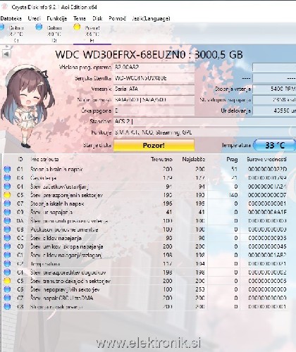Select the Štev. trenutno čakajočih sektorjev name
This screenshot has width=296, height=352.
coord(70,281)
